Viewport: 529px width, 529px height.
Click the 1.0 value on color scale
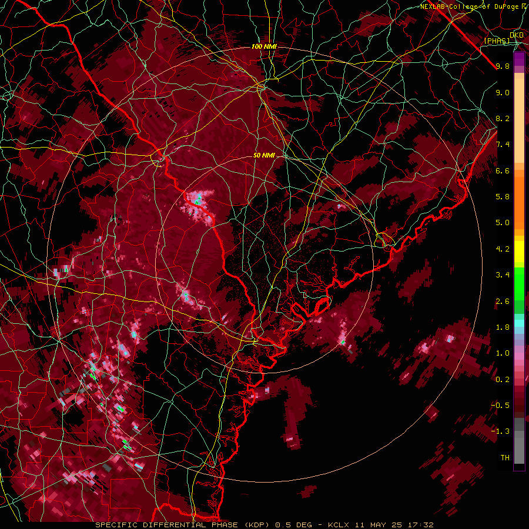click(503, 353)
